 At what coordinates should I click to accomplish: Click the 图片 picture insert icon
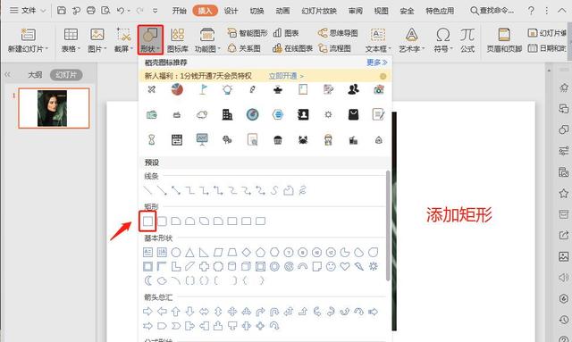coord(97,40)
